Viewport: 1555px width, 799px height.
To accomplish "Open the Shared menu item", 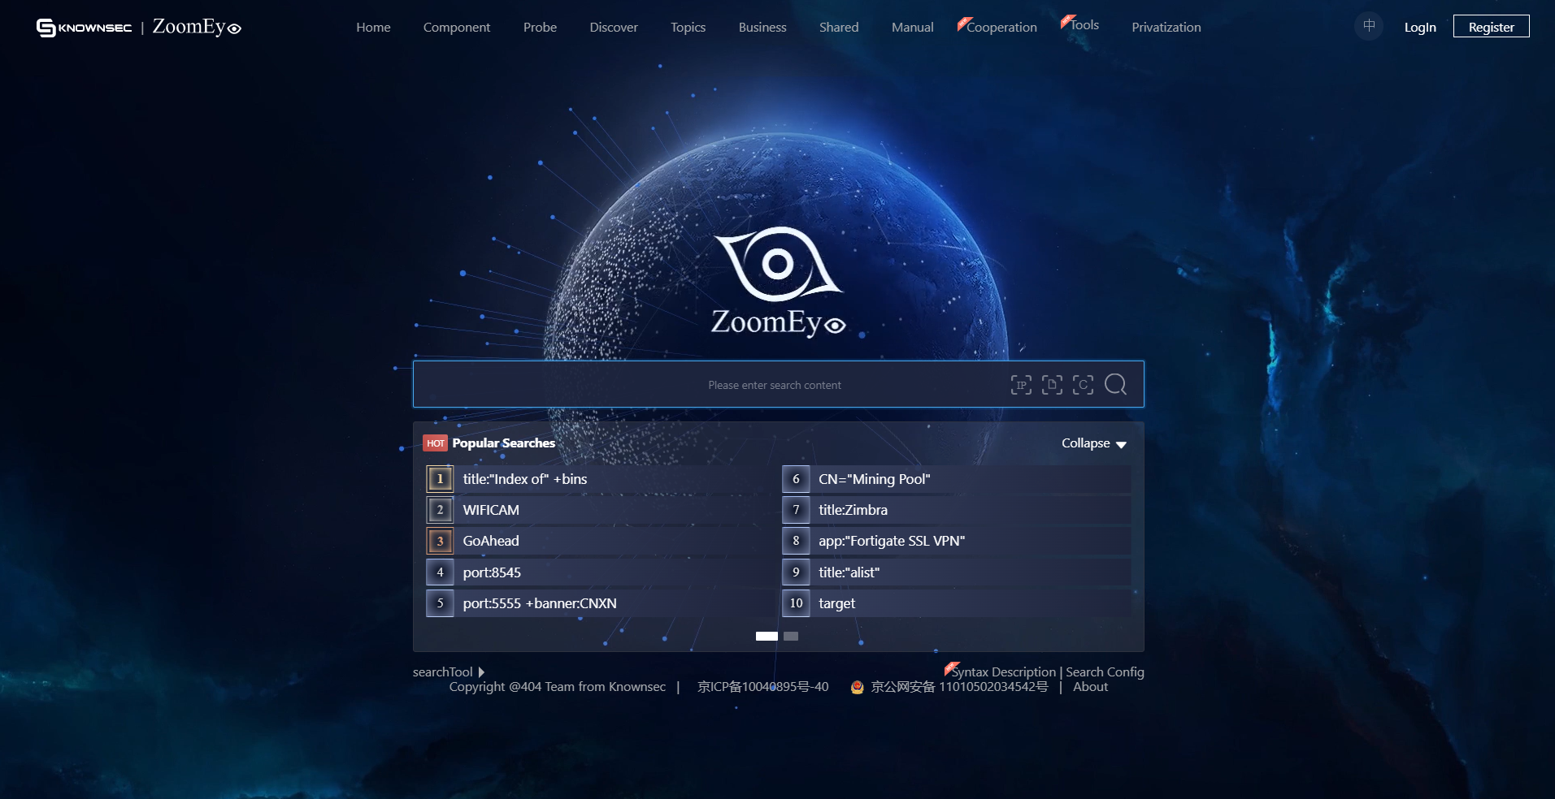I will click(x=839, y=27).
